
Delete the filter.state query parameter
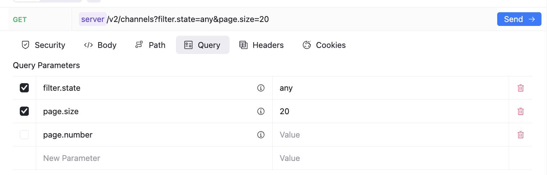tap(520, 88)
